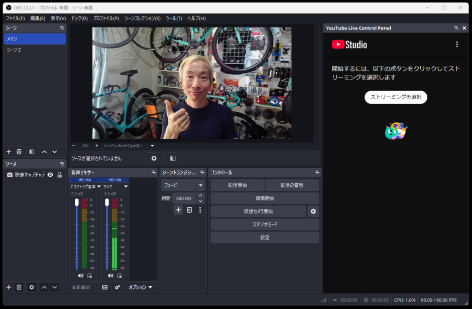The width and height of the screenshot is (472, 309).
Task: Switch audio mixer layout icon
Action: point(105,287)
